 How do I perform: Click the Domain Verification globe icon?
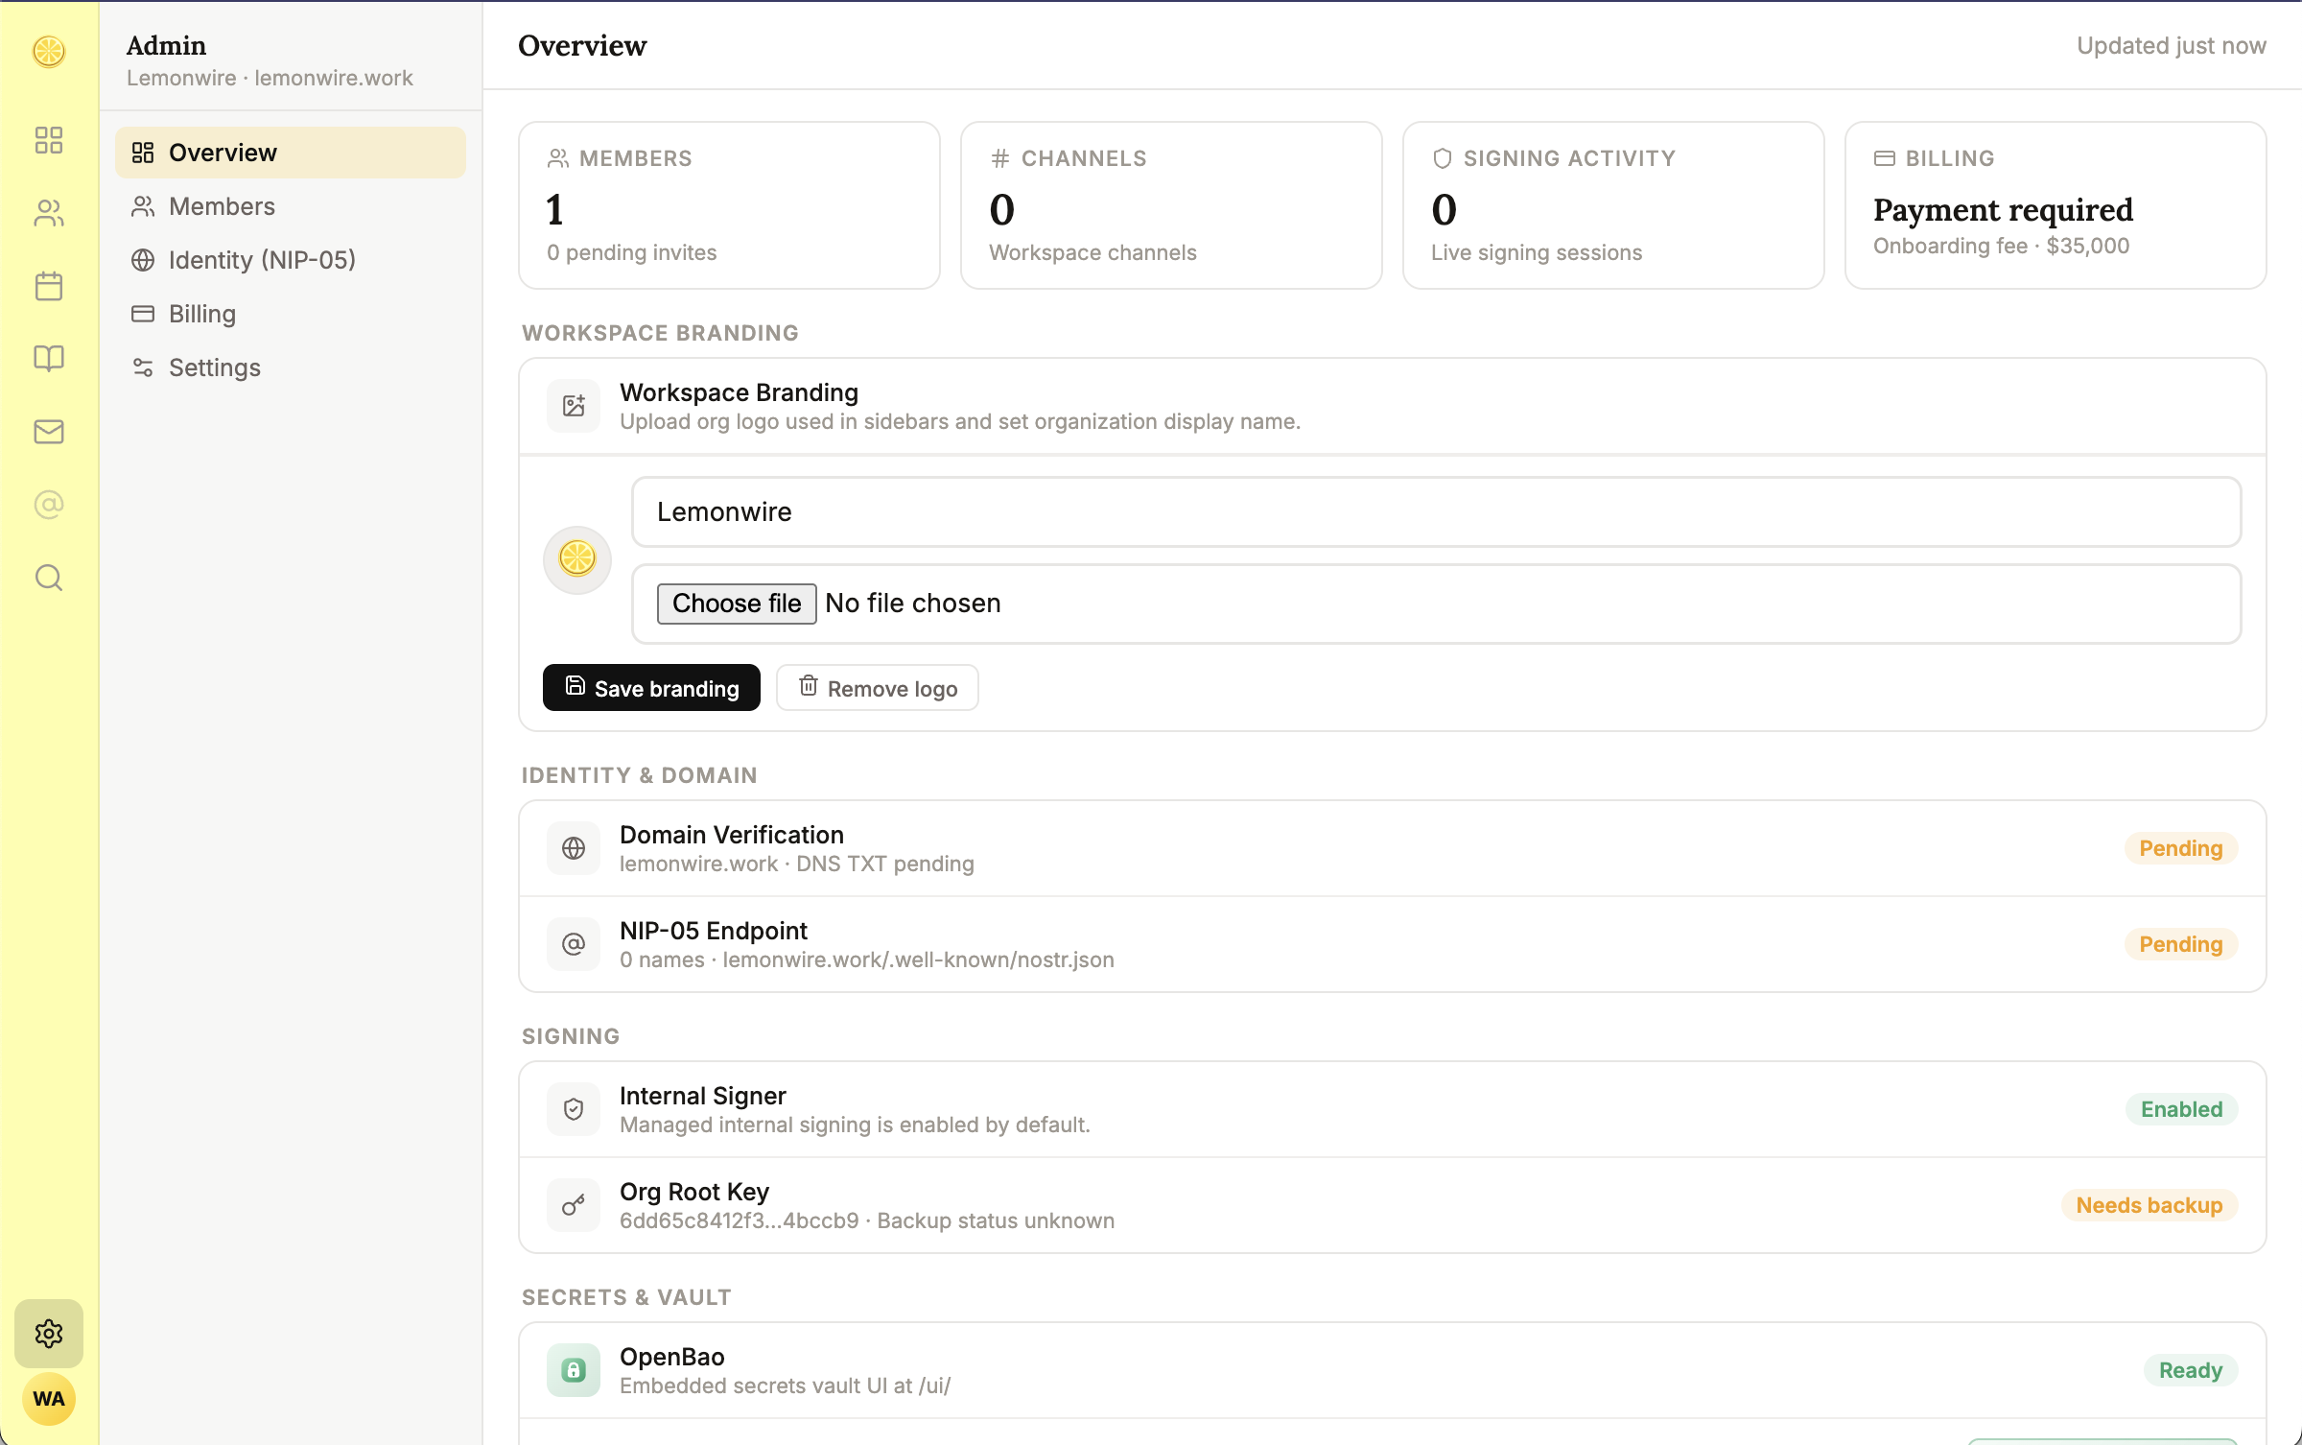pos(574,848)
